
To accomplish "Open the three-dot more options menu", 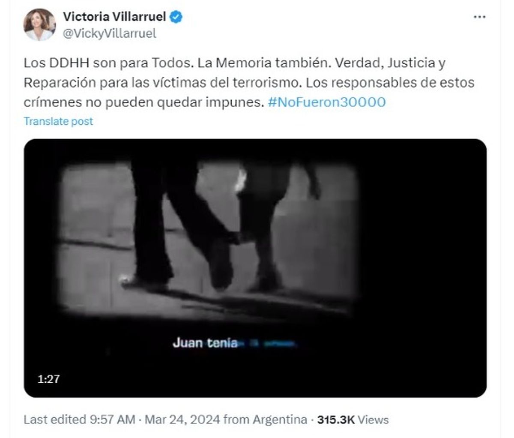I will (479, 17).
